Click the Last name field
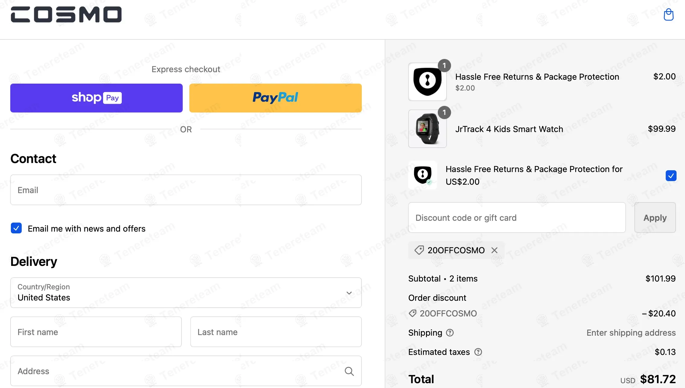Screen dimensions: 685x388 click(x=276, y=332)
